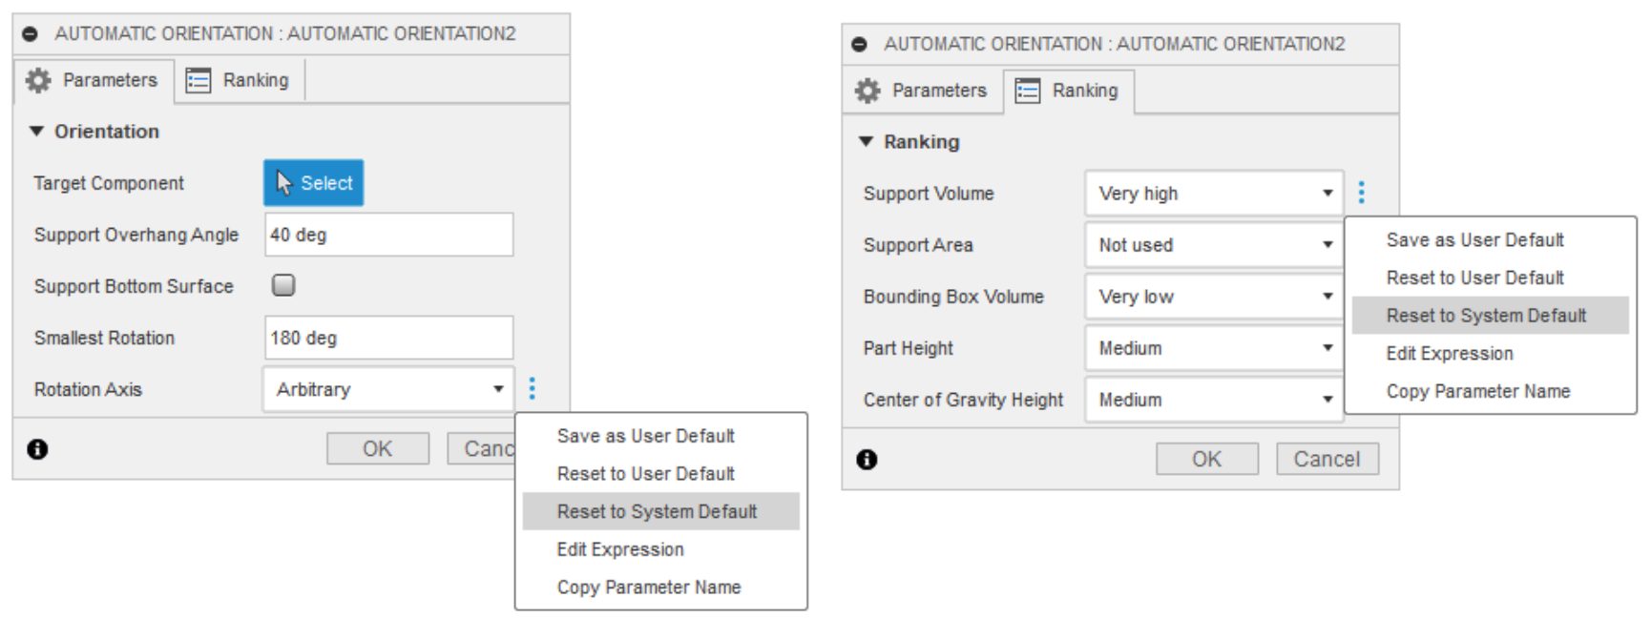Open the Support Area dropdown
This screenshot has width=1651, height=618.
1214,245
